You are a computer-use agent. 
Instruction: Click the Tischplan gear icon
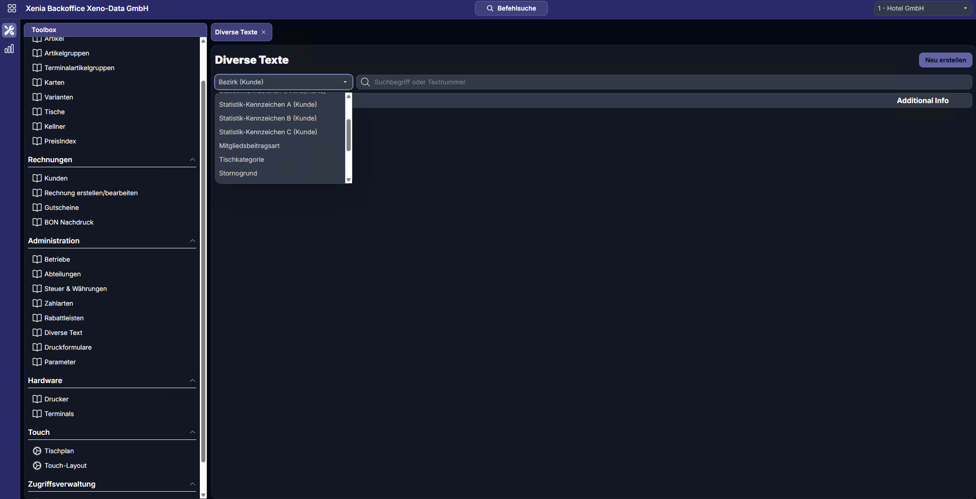tap(37, 451)
